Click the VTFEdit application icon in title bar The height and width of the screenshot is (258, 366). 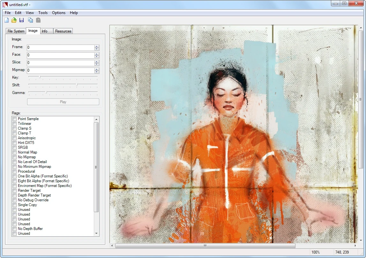[5, 4]
